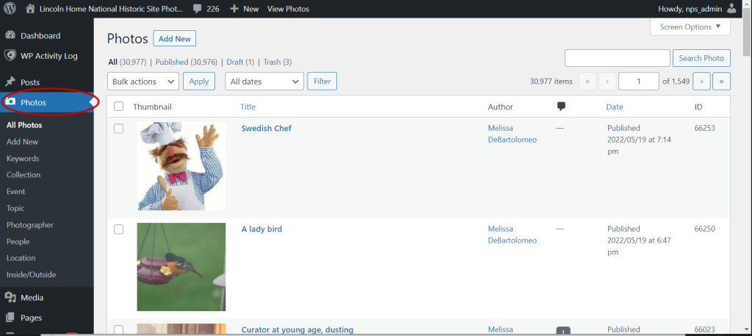This screenshot has width=752, height=336.
Task: Select Add New submenu item under Photos
Action: click(x=23, y=142)
